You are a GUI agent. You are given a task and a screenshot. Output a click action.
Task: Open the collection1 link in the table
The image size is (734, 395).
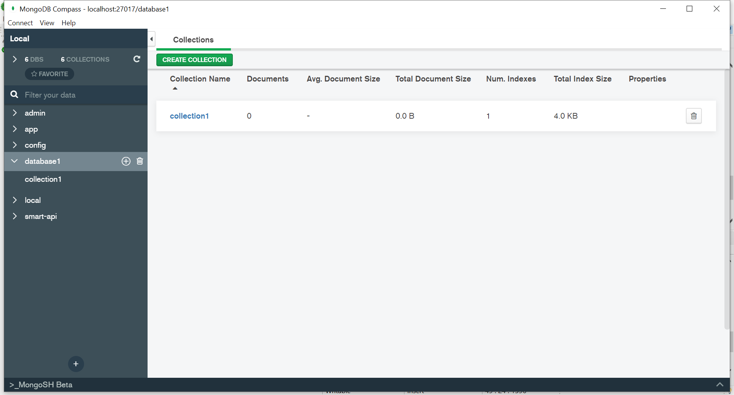pyautogui.click(x=189, y=116)
